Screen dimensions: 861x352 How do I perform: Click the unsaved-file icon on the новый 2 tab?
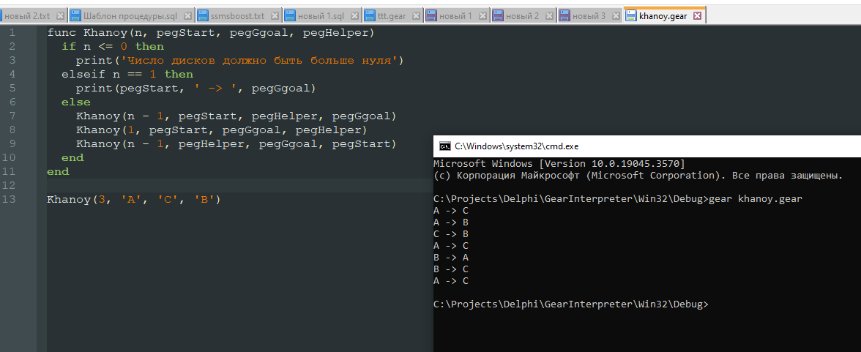click(497, 15)
